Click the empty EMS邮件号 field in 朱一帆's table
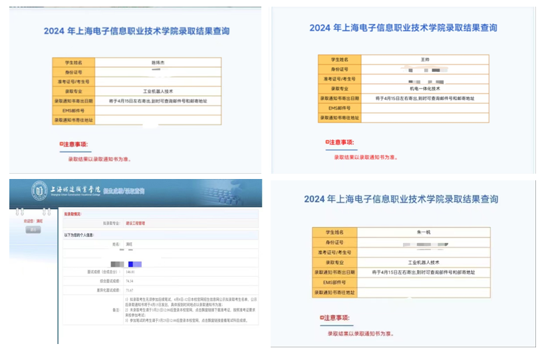 [424, 283]
